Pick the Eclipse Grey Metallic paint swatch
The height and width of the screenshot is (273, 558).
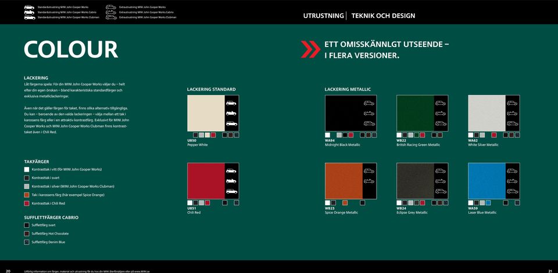(415, 181)
